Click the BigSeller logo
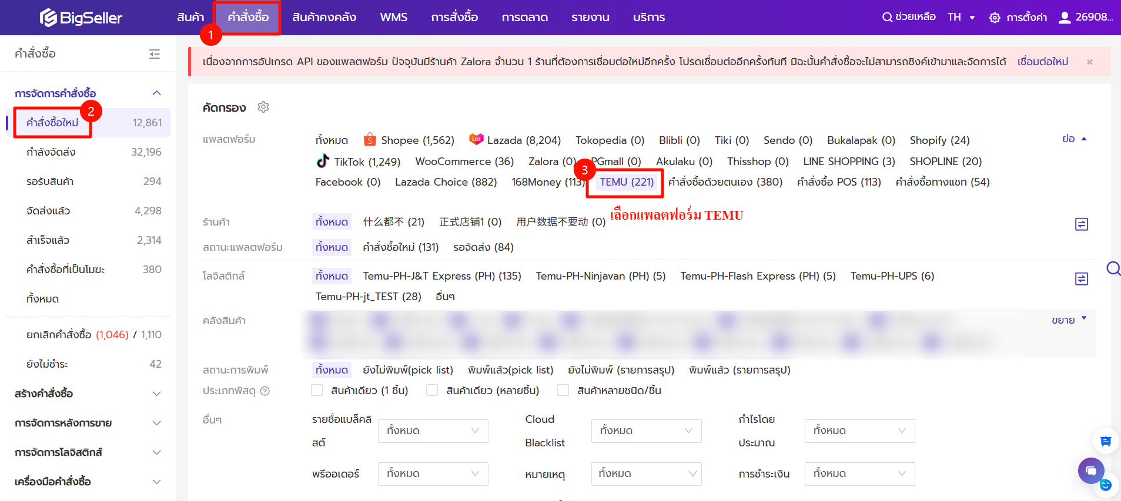 click(x=81, y=18)
